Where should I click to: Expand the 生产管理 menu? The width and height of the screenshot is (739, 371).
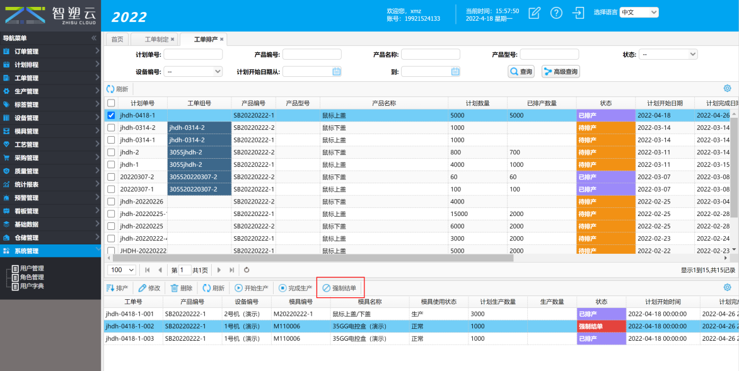tap(50, 91)
